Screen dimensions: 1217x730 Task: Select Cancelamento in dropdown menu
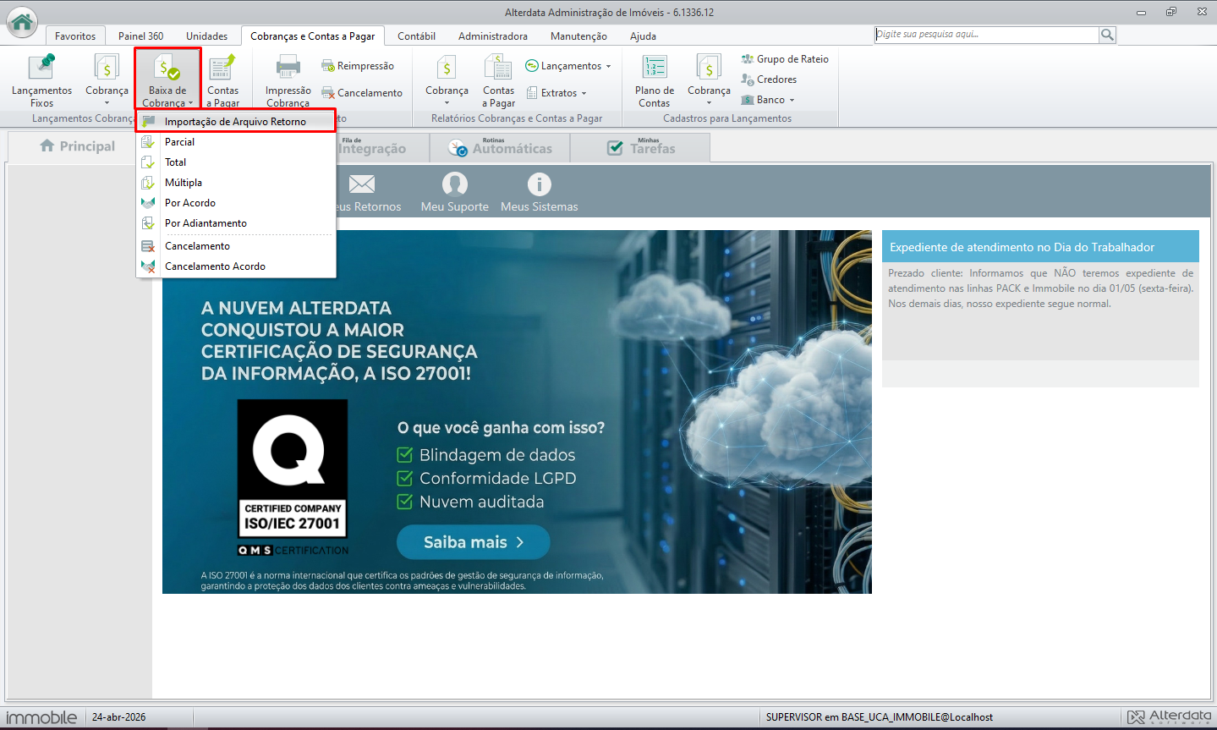(236, 246)
